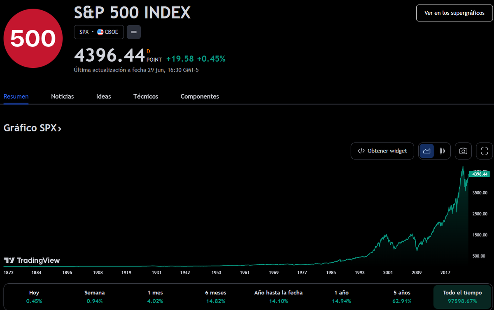This screenshot has width=494, height=310.
Task: Select Todo el tiempo range
Action: 462,296
